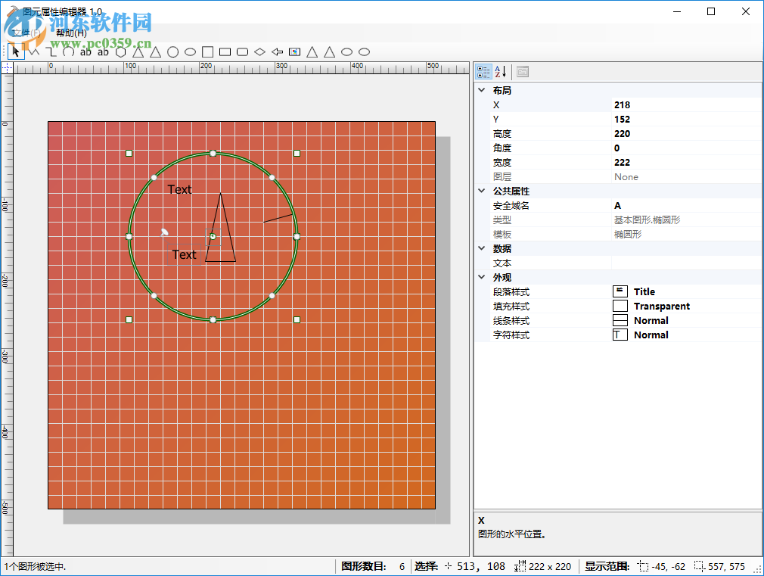764x576 pixels.
Task: Click the Title paragraph style entry
Action: (x=643, y=291)
